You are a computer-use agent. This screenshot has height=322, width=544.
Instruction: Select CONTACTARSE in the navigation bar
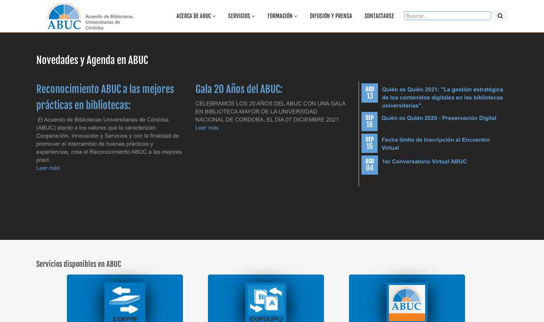pyautogui.click(x=379, y=16)
